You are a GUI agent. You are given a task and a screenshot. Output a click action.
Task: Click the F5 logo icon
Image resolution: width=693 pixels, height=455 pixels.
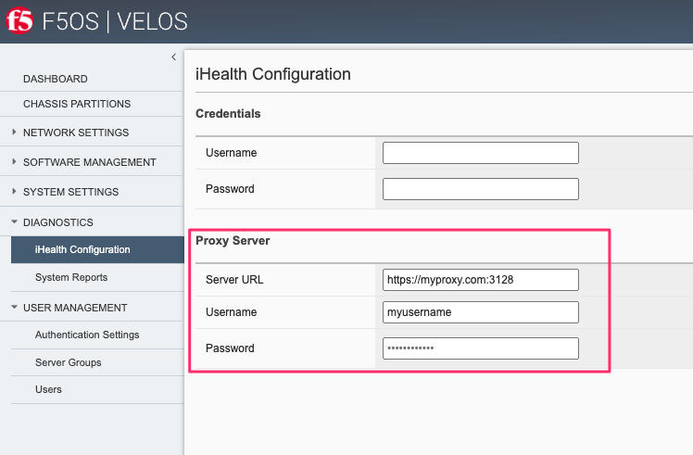click(19, 20)
